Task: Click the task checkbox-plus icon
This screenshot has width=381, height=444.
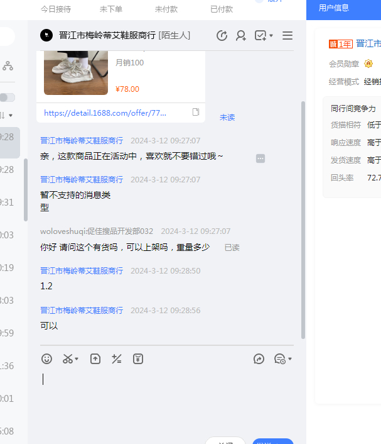Action: tap(260, 36)
